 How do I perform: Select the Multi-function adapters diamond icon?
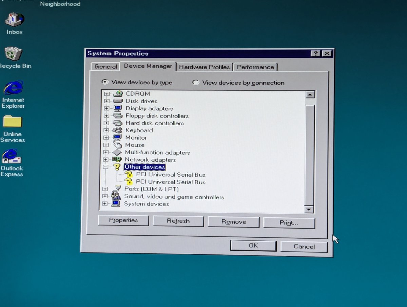coord(117,152)
